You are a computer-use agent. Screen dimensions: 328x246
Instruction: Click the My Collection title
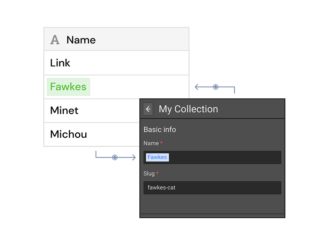(188, 109)
